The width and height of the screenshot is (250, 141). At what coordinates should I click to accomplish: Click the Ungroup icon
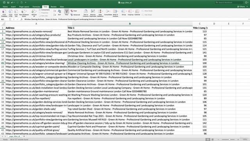click(x=130, y=11)
